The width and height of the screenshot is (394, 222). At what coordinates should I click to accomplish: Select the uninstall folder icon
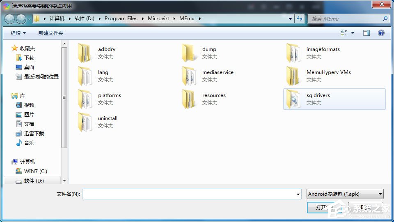pos(85,122)
